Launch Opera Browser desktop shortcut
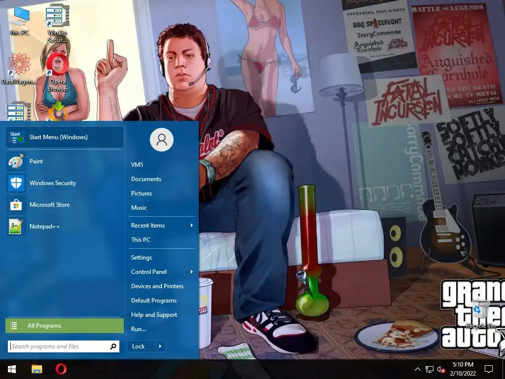 tap(58, 72)
